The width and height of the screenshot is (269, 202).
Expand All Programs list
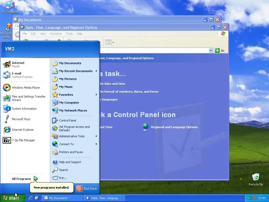click(x=25, y=179)
